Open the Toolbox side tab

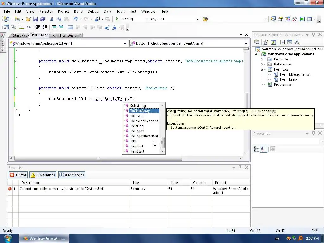pos(3,43)
